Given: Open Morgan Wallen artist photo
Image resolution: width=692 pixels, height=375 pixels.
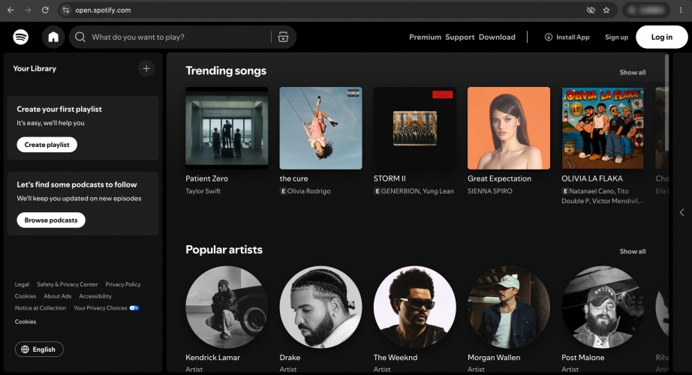Looking at the screenshot, I should 509,307.
